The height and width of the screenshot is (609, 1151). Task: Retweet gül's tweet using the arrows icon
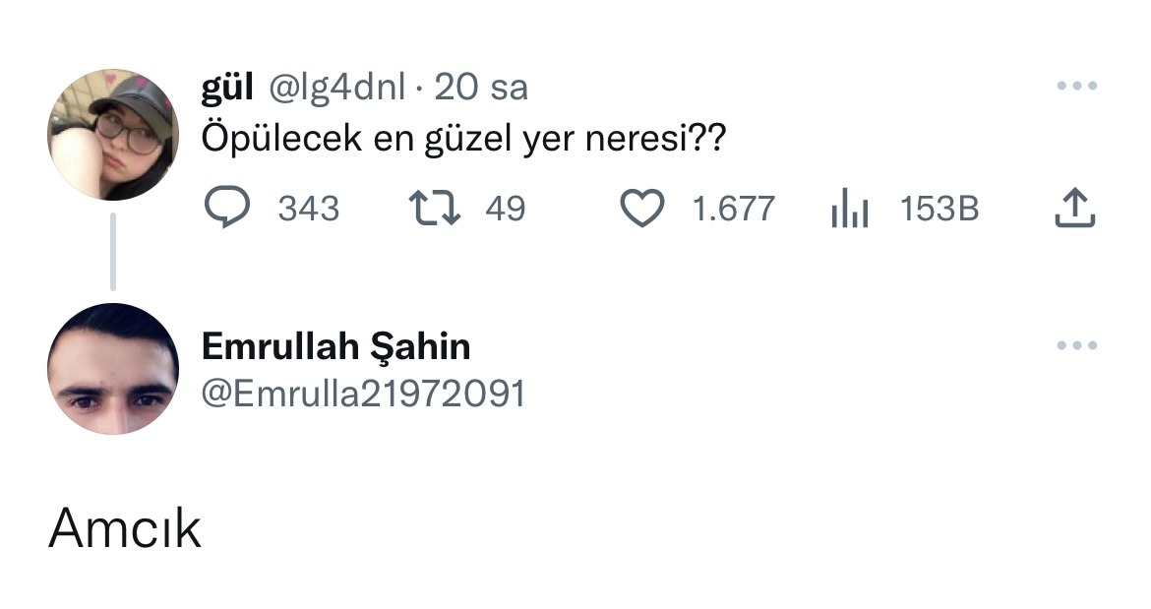pos(436,209)
